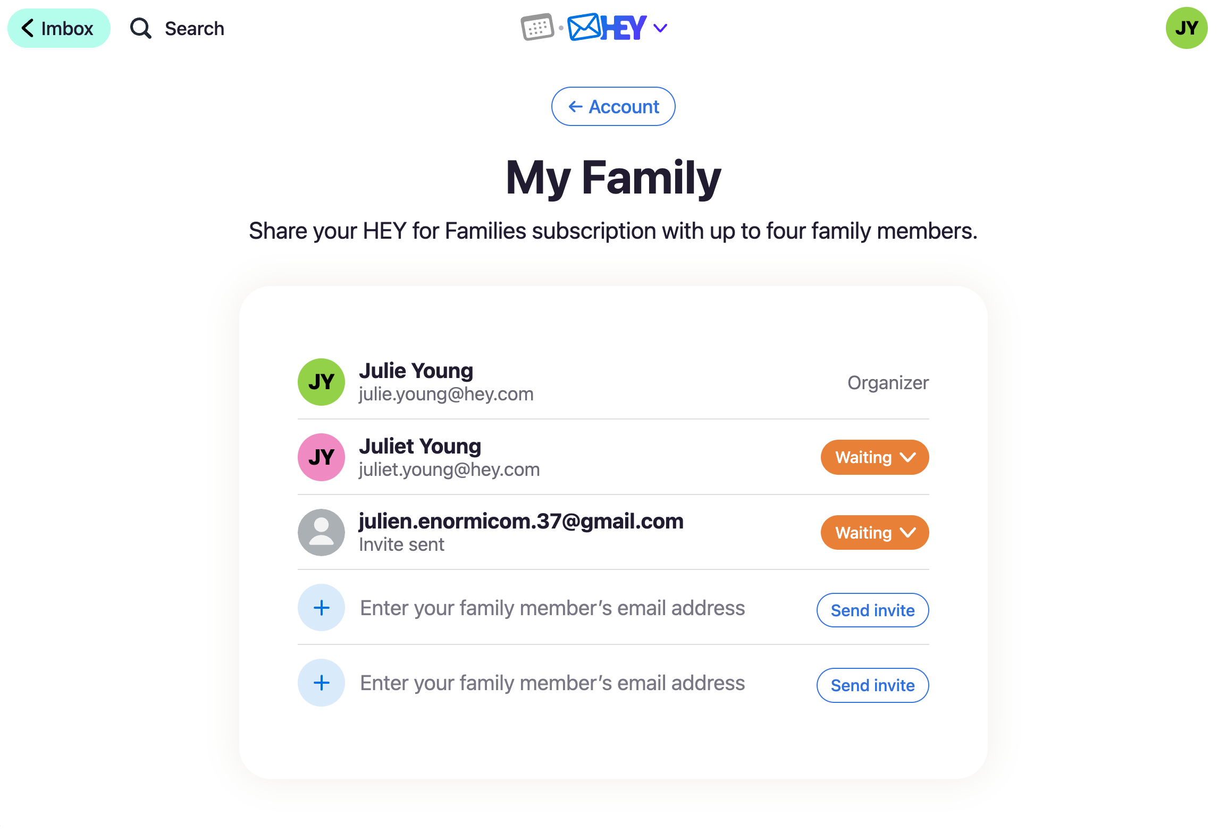Click Julie Young's green avatar
This screenshot has width=1227, height=839.
click(x=321, y=382)
